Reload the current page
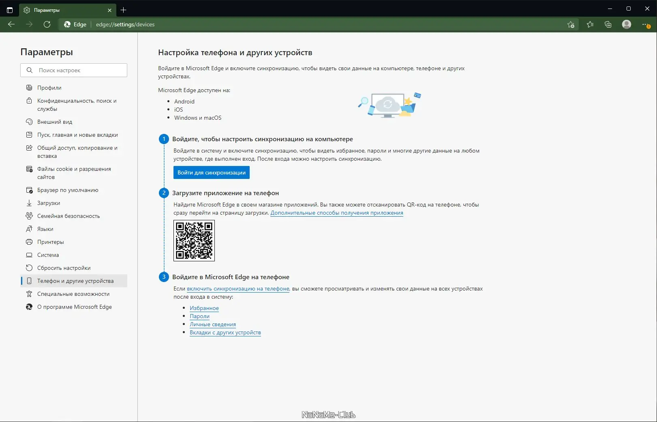This screenshot has width=657, height=422. [x=47, y=24]
